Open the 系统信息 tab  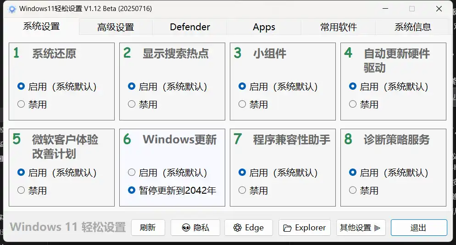click(x=412, y=27)
